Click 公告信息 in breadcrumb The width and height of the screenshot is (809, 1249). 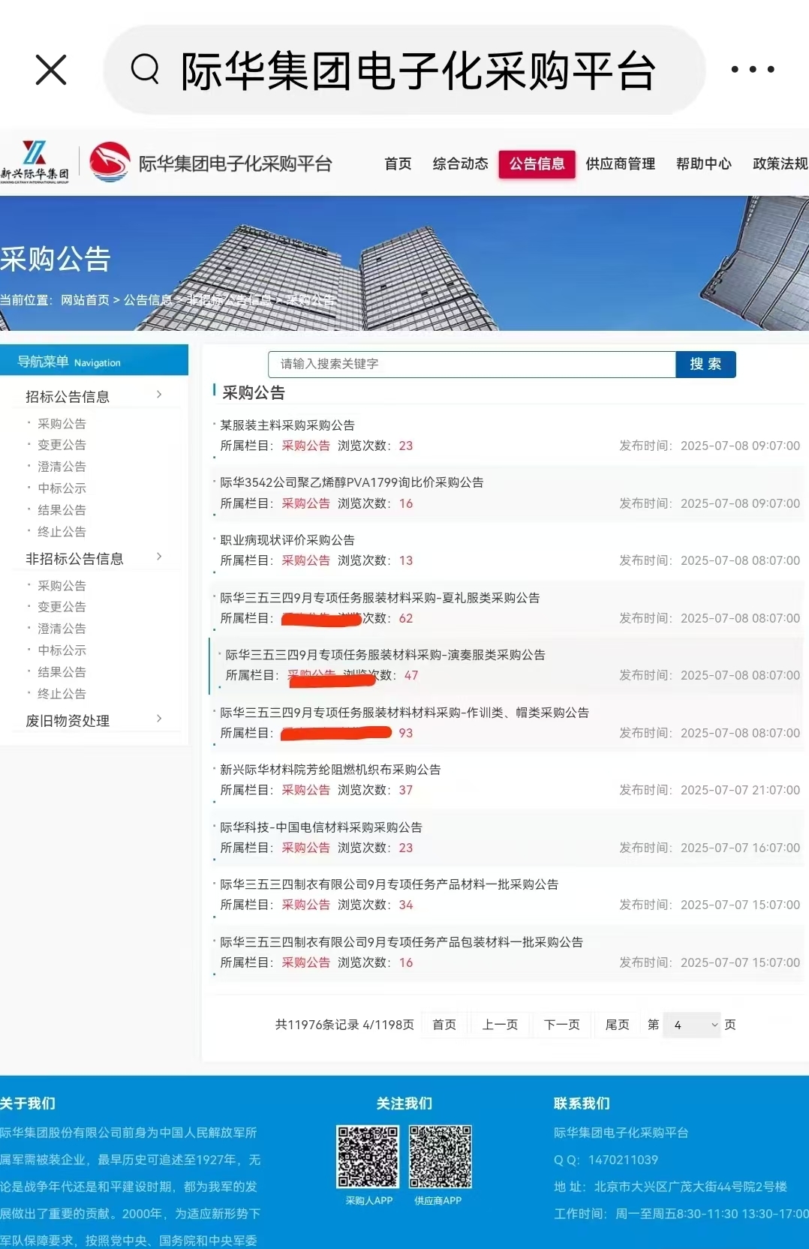coord(148,300)
